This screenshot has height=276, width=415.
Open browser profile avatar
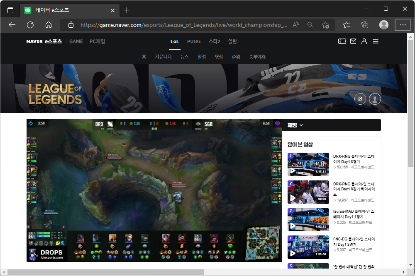click(384, 25)
